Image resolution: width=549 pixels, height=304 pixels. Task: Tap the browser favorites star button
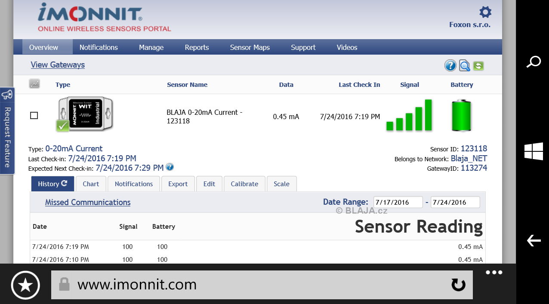(x=25, y=285)
